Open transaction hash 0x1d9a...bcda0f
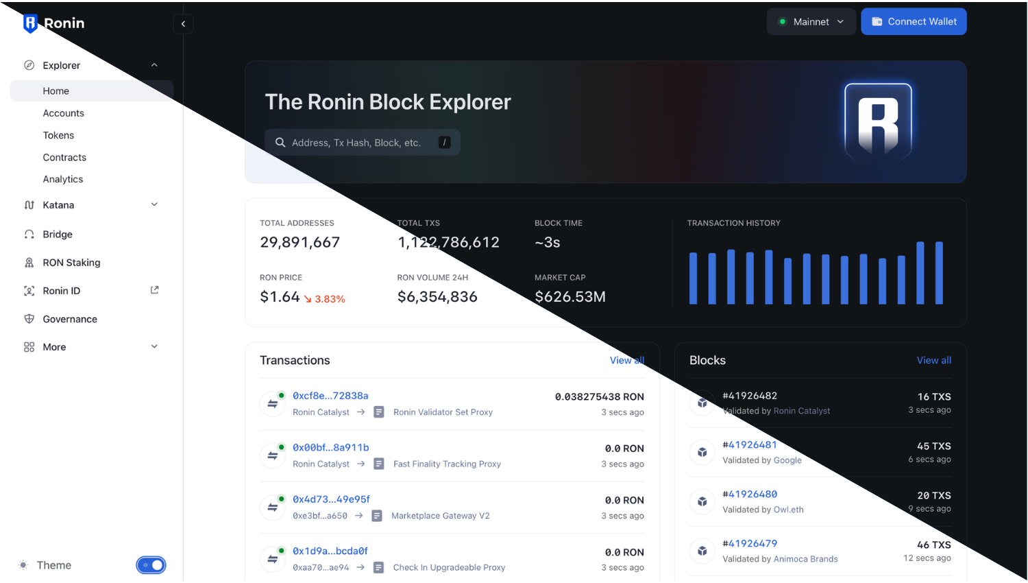The image size is (1028, 583). pos(330,551)
